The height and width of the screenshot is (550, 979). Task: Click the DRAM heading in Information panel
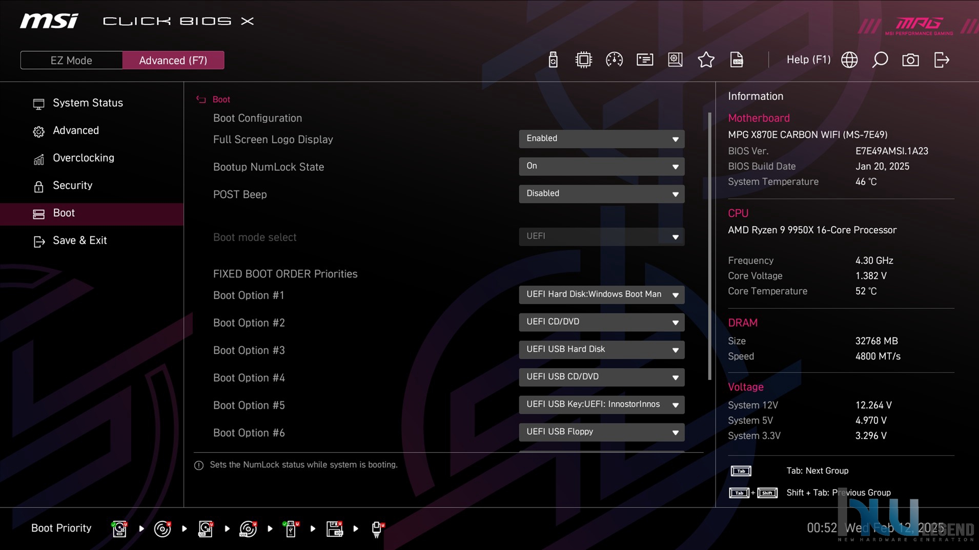(x=743, y=323)
